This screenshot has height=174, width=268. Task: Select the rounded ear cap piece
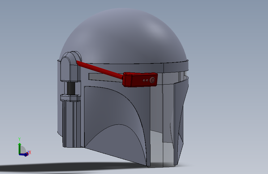coord(70,67)
